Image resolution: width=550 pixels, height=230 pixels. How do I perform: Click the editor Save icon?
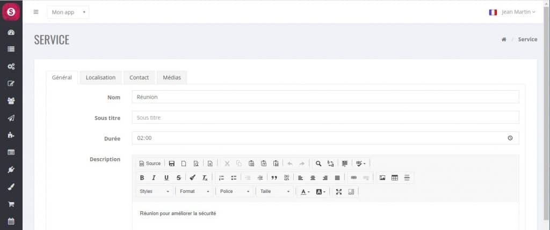pos(171,164)
